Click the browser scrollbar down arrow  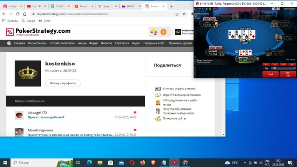(224, 134)
